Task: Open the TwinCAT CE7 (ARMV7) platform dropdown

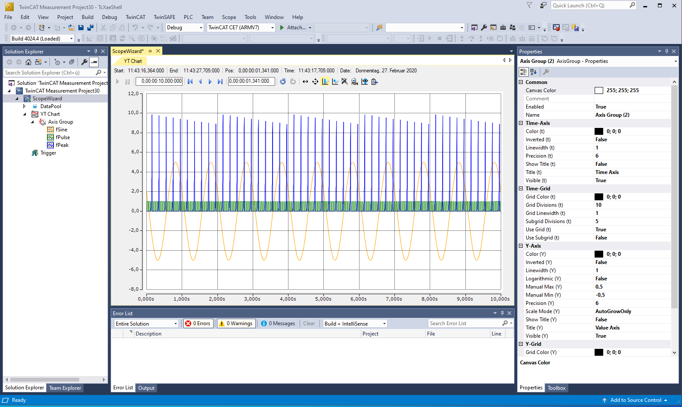Action: click(x=241, y=28)
